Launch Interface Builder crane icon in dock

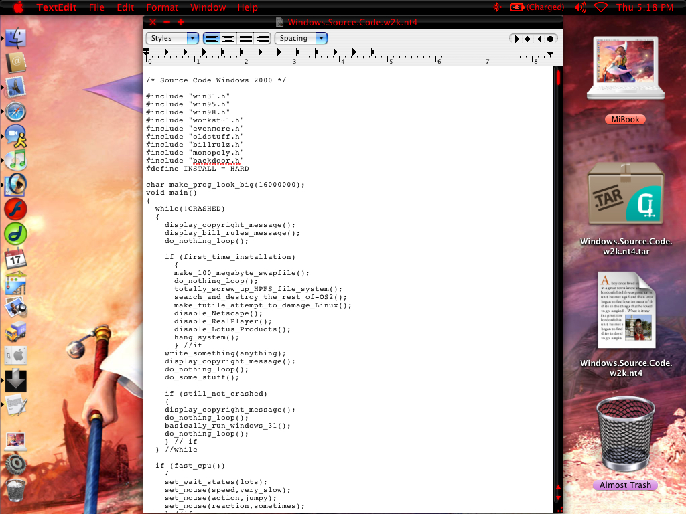tap(16, 283)
